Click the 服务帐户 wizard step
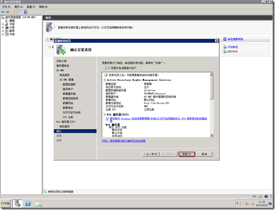Screen dimensions: 275x210 (x=68, y=89)
